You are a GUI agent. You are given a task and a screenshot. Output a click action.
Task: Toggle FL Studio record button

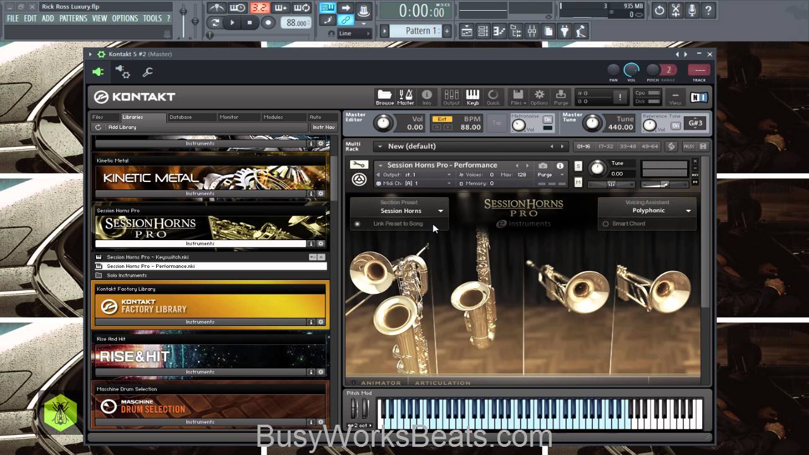point(268,22)
